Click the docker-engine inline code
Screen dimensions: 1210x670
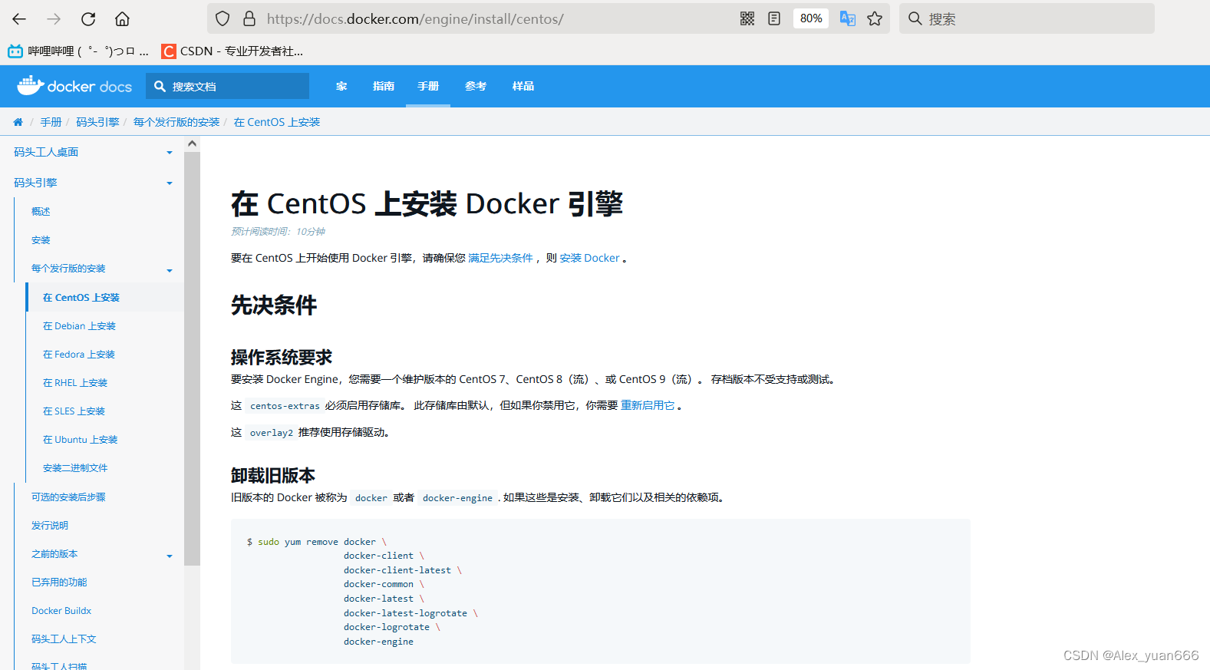(x=457, y=498)
